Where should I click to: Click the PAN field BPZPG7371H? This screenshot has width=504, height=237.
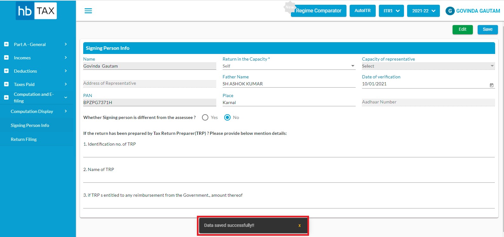[150, 102]
